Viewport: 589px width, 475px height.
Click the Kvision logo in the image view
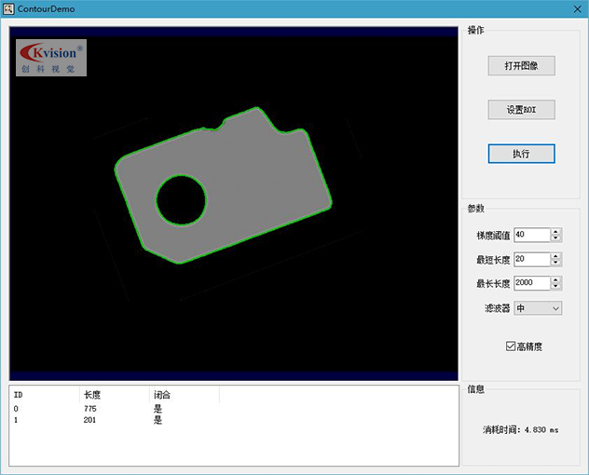pyautogui.click(x=51, y=58)
